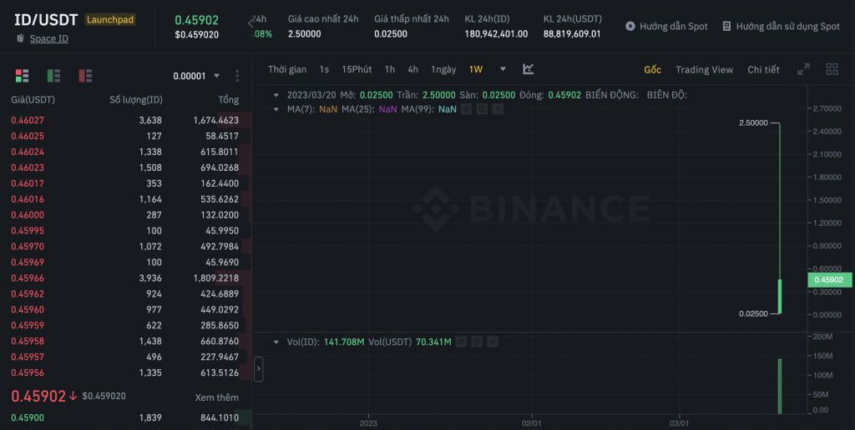Expand the side panel arrow handle
Screen dimensions: 855x430
click(259, 369)
